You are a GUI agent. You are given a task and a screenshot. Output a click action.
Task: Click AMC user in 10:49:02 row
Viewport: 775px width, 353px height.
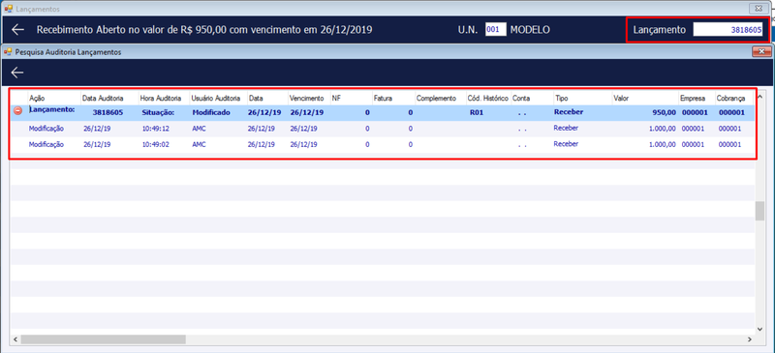point(200,145)
